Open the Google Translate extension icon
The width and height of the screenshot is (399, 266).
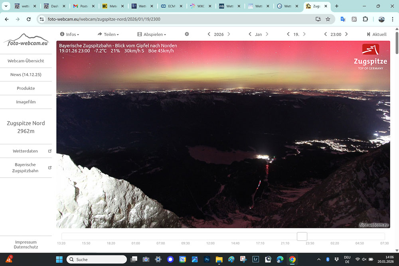[x=343, y=19]
